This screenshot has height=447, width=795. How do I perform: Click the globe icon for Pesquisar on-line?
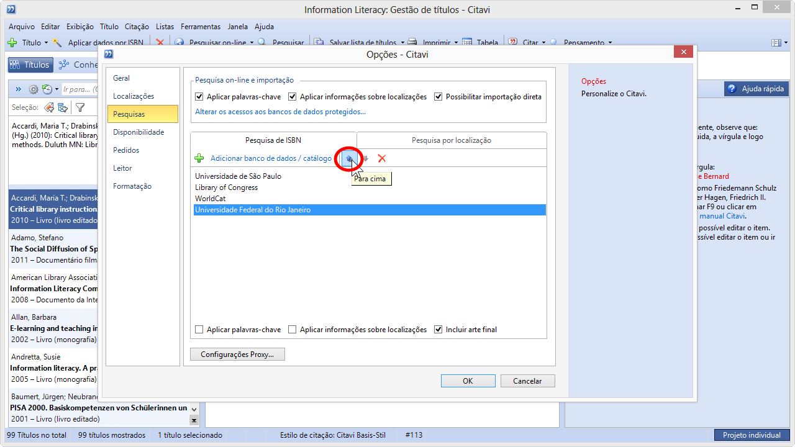[x=179, y=43]
